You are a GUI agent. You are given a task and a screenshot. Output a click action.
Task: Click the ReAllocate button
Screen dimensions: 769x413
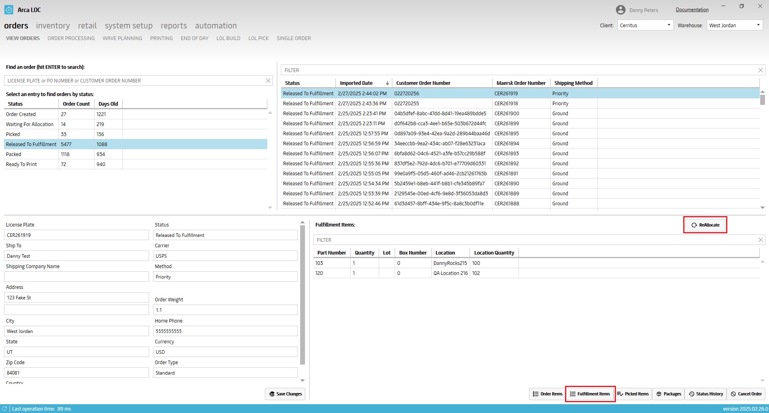(705, 225)
